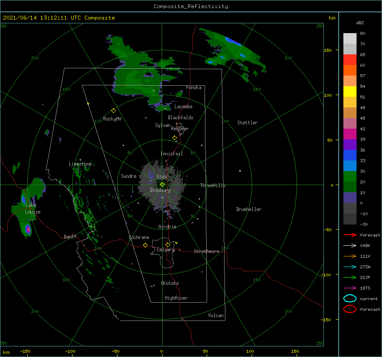This screenshot has height=357, width=382.
Task: Click the Didsbury town label
Action: click(160, 190)
